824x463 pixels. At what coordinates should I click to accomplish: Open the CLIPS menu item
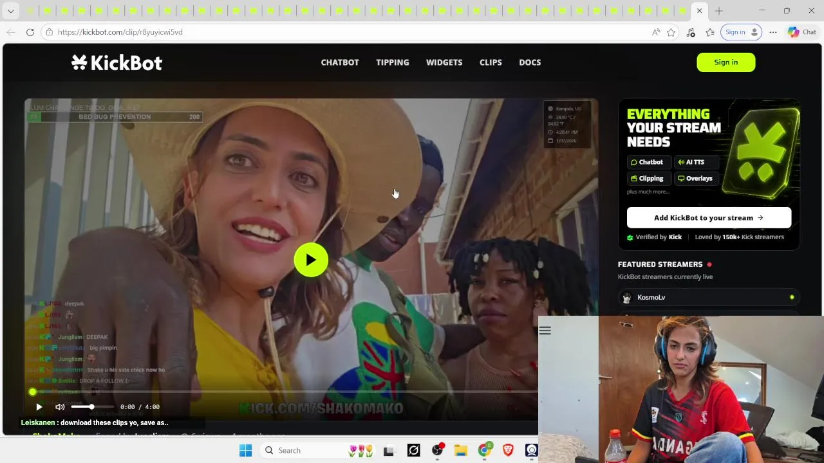(491, 62)
